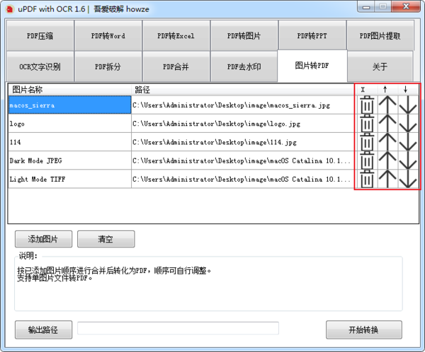425x352 pixels.
Task: Move macos_sierra row down with arrow
Action: (x=408, y=105)
